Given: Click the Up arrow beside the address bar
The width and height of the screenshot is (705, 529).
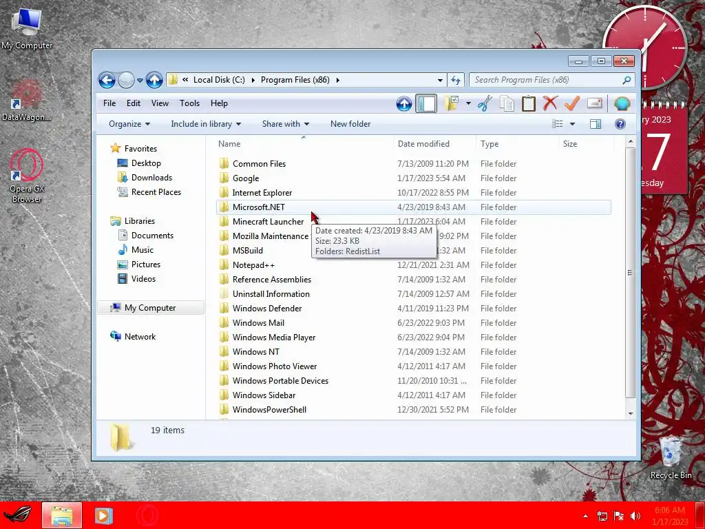Looking at the screenshot, I should click(154, 80).
